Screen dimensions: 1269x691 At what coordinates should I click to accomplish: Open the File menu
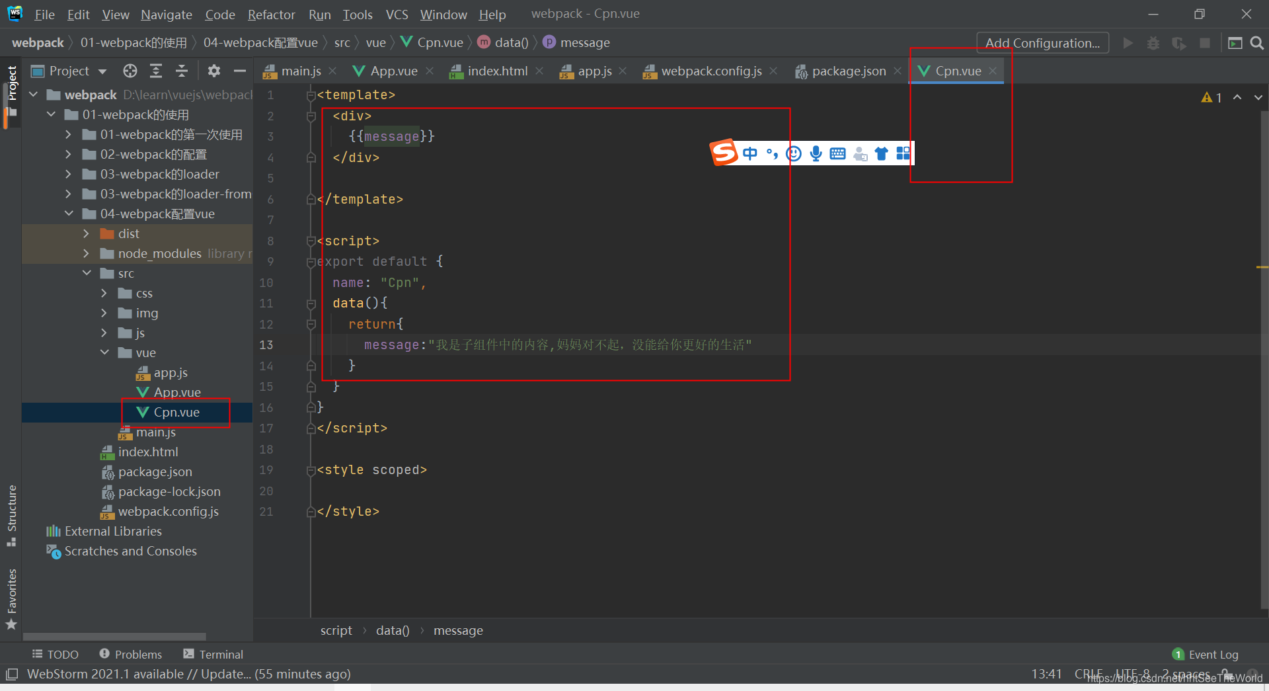tap(44, 14)
